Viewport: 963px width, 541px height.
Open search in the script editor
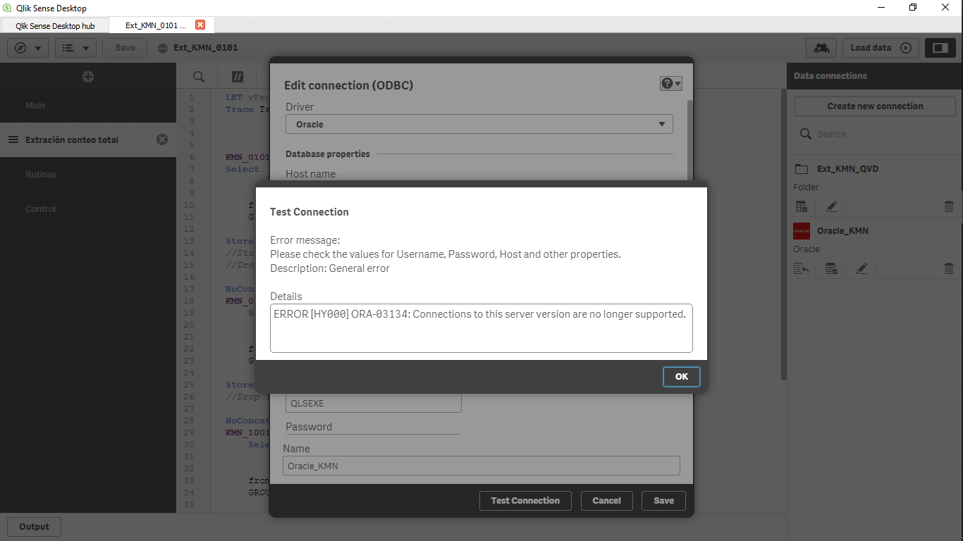199,77
